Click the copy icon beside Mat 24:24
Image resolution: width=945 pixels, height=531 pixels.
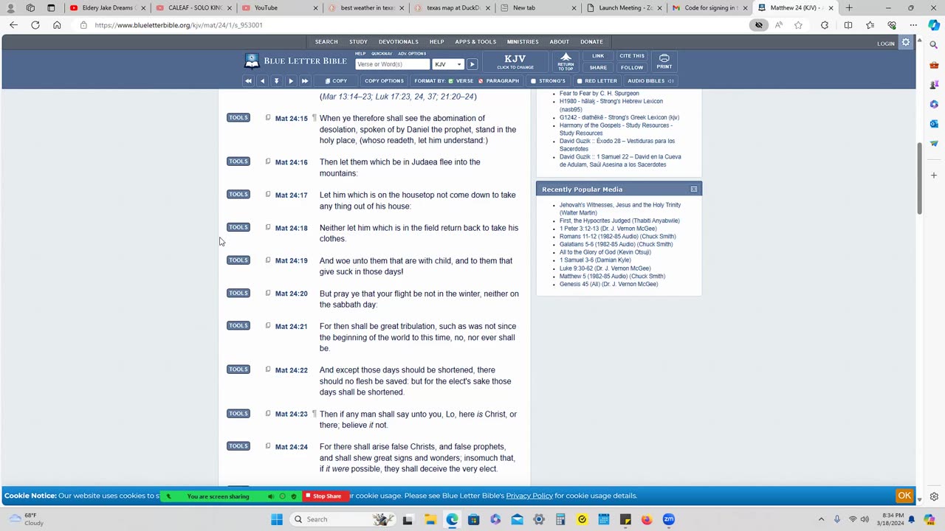[268, 445]
